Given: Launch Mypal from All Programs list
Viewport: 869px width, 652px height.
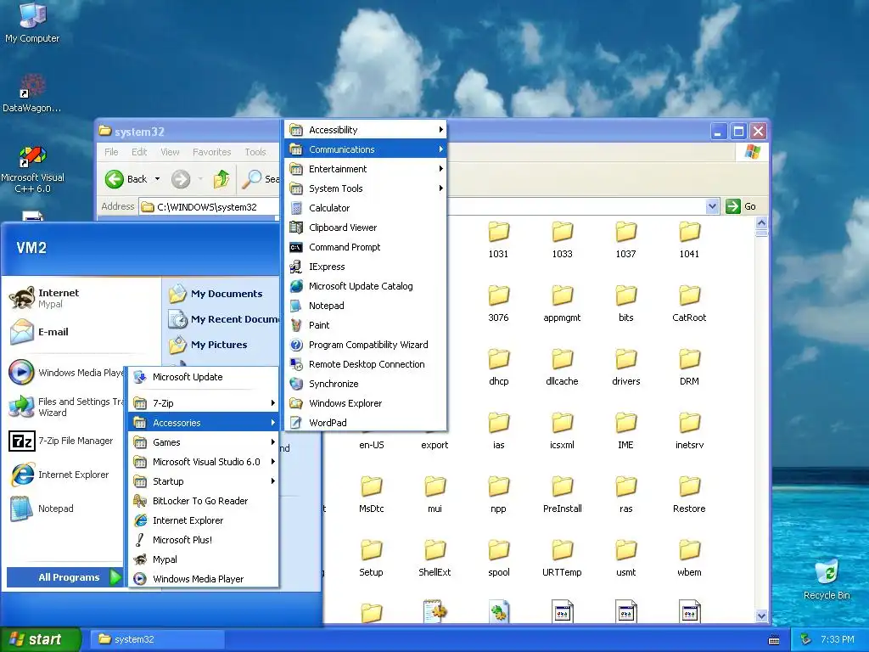Looking at the screenshot, I should pos(204,559).
